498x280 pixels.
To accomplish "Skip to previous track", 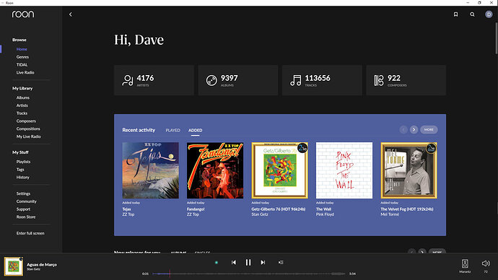I will tap(234, 262).
